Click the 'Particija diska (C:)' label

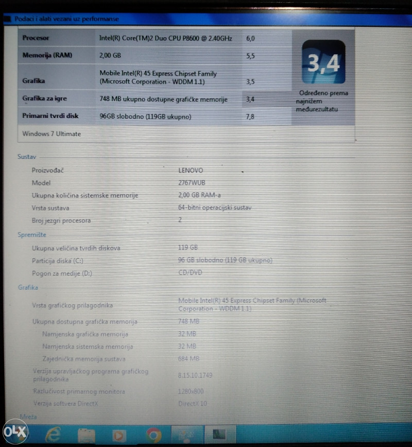coord(58,260)
